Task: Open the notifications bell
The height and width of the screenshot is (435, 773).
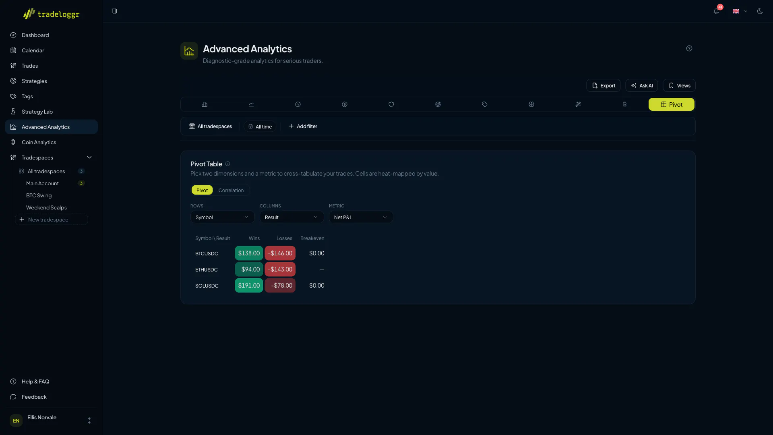Action: coord(716,11)
